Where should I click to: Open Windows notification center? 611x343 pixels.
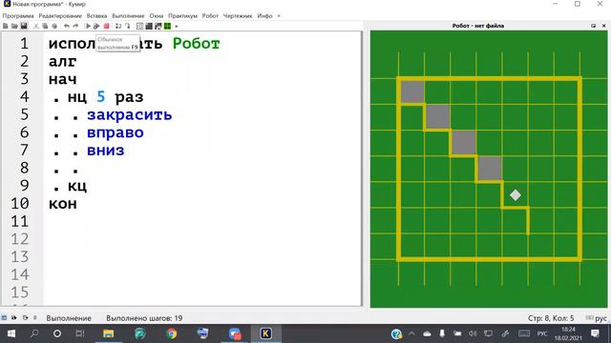(x=595, y=333)
